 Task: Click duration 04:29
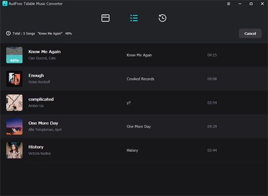tap(212, 127)
